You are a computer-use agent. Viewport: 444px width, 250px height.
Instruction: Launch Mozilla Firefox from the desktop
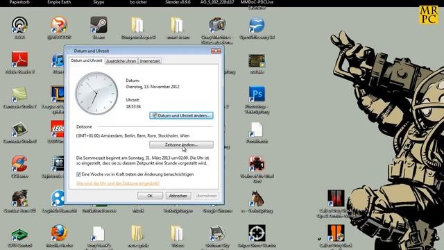point(59,233)
